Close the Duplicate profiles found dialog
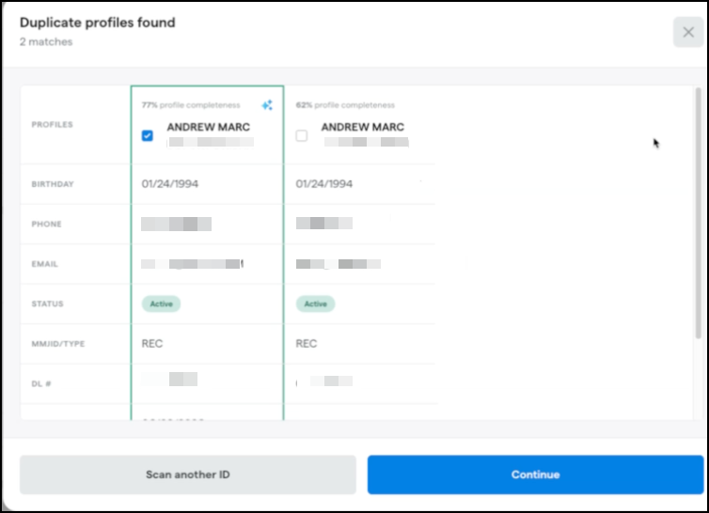Viewport: 709px width, 513px height. click(687, 32)
